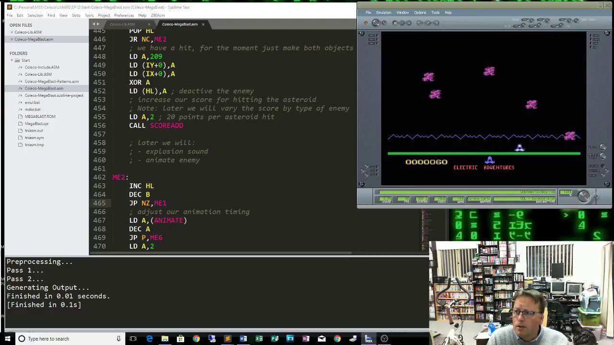Open OneNote from the taskbar
The width and height of the screenshot is (614, 345).
click(x=306, y=339)
